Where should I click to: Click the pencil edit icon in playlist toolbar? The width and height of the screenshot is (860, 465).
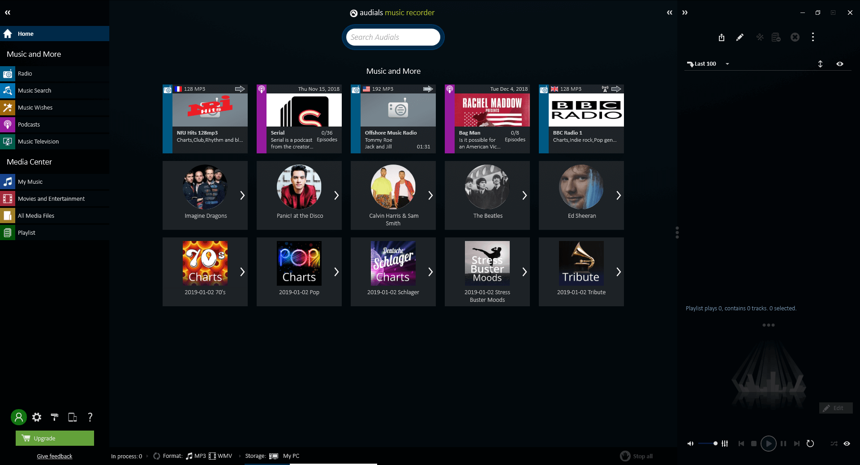(x=740, y=37)
